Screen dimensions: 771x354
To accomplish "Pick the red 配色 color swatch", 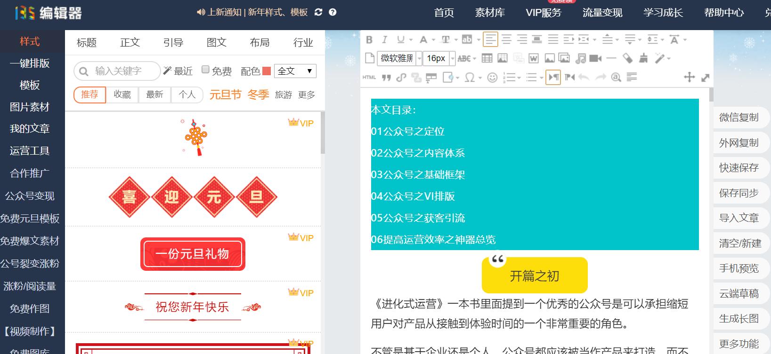I will [267, 71].
